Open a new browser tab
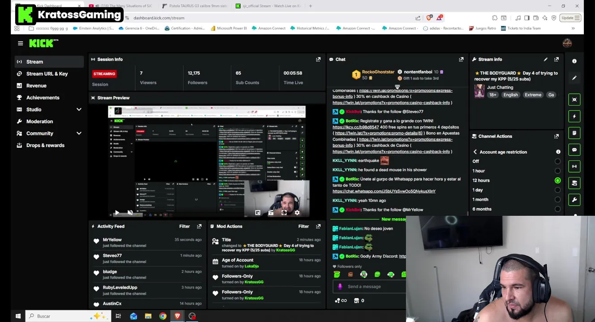 pos(311,6)
